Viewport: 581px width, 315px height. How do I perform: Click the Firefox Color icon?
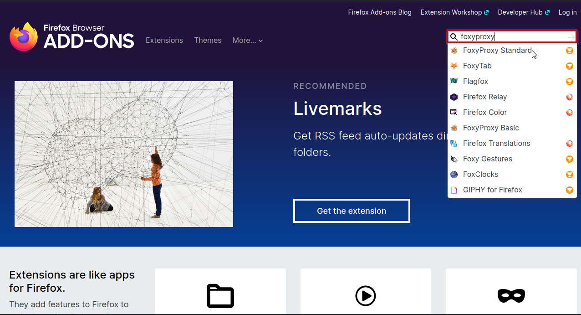(x=454, y=113)
